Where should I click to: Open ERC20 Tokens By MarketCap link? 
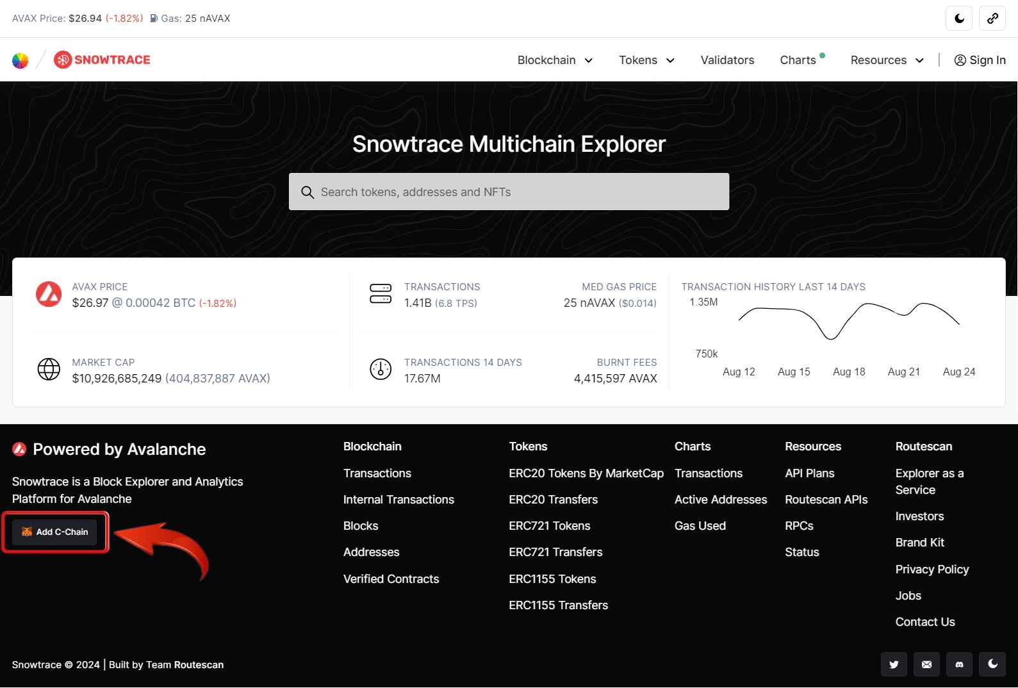(586, 473)
